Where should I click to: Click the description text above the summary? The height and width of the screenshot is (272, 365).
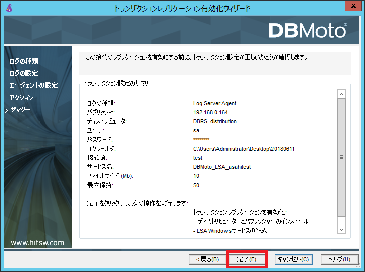pyautogui.click(x=197, y=57)
